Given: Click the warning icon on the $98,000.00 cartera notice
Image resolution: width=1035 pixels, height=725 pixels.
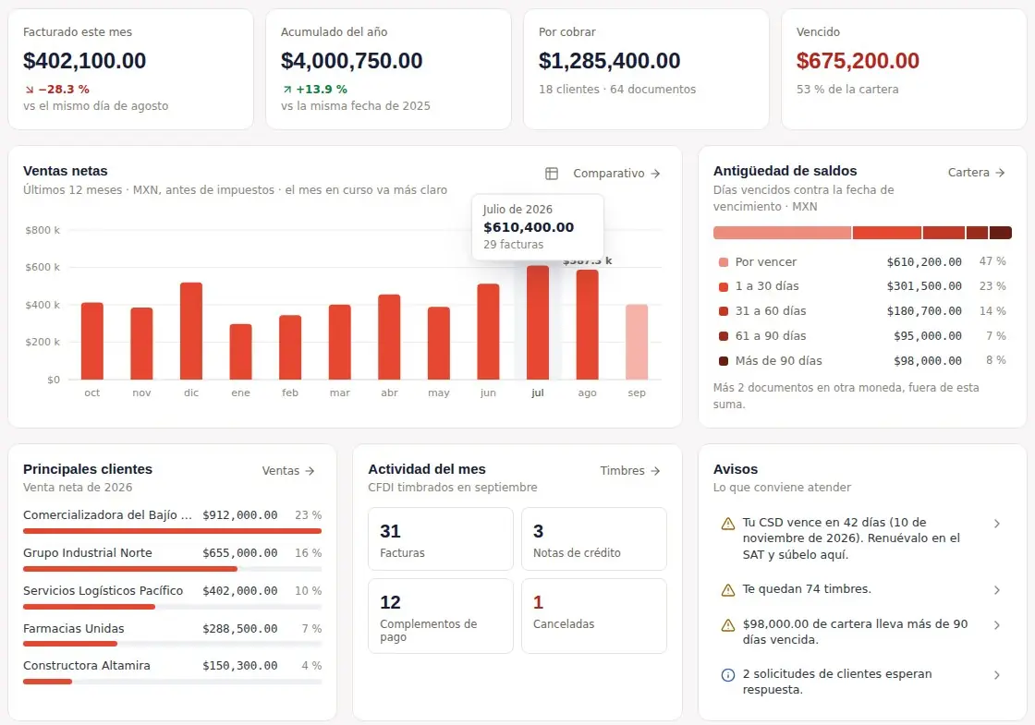Looking at the screenshot, I should coord(728,625).
